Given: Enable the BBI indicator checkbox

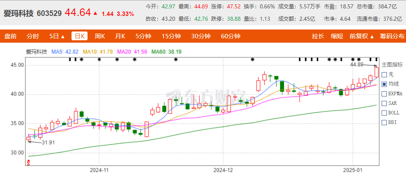Looking at the screenshot, I should pos(384,122).
